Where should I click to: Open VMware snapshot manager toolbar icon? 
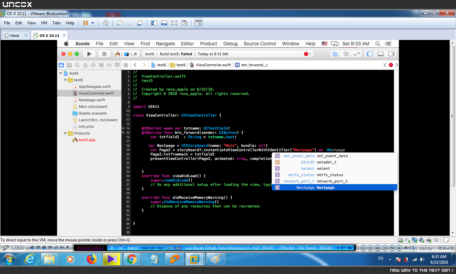click(140, 23)
